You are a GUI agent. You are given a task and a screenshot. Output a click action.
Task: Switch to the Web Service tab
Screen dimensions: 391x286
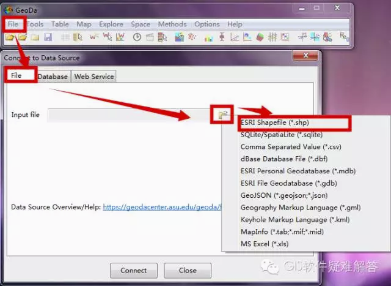(x=94, y=77)
